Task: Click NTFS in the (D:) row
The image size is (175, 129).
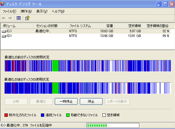Action: click(x=73, y=36)
